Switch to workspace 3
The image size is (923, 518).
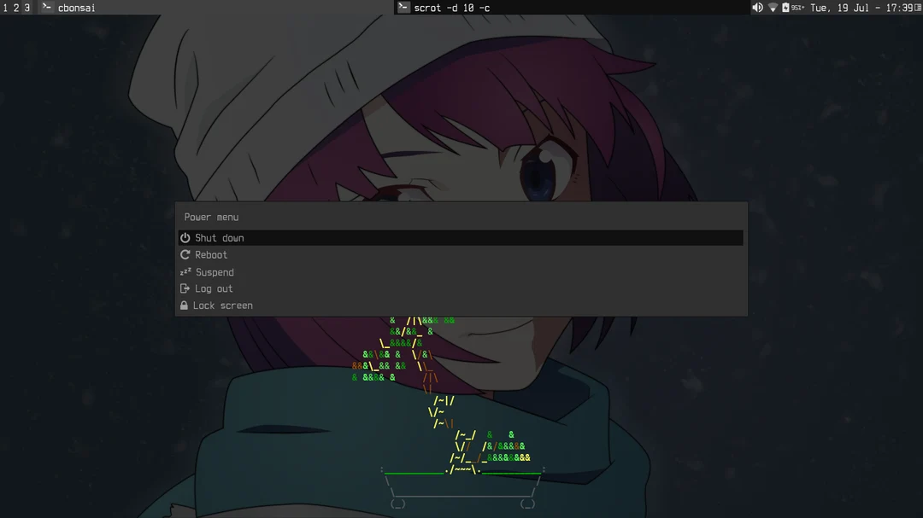click(x=26, y=7)
